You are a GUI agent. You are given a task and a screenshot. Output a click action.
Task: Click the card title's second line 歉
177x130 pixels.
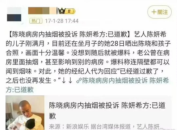53,116
